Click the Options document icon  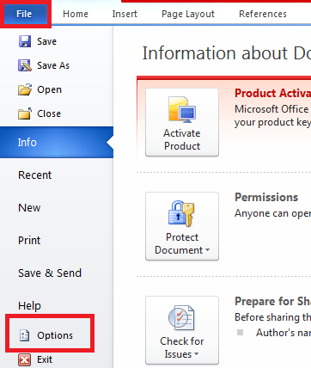[x=24, y=335]
